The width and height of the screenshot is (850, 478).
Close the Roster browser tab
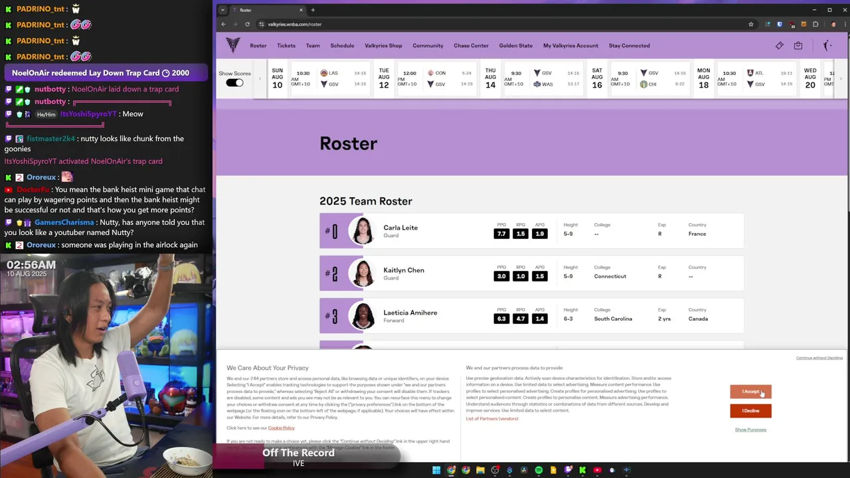click(301, 10)
